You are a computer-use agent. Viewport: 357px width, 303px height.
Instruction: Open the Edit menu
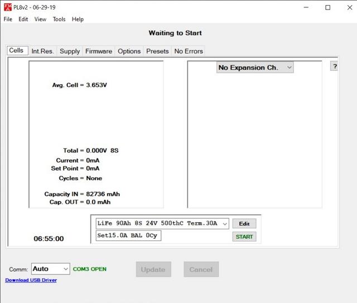pos(23,19)
